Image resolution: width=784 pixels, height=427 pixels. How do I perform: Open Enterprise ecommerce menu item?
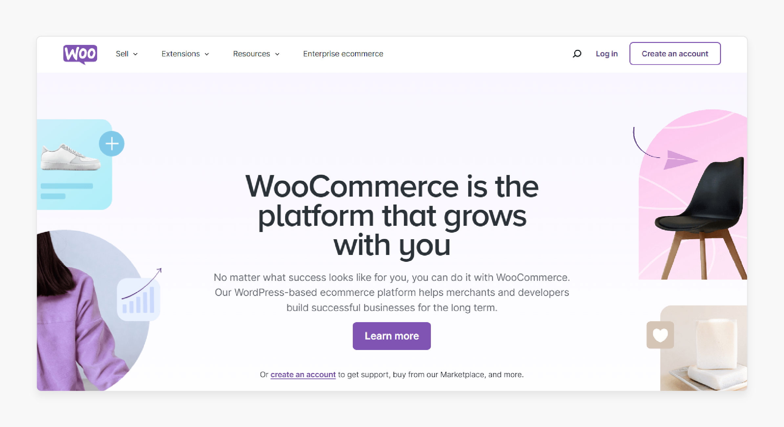click(x=342, y=53)
